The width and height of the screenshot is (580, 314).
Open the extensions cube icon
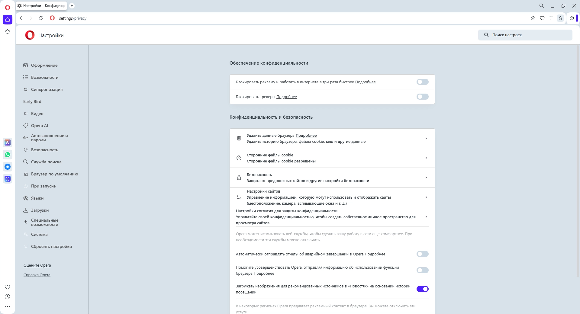pyautogui.click(x=572, y=18)
